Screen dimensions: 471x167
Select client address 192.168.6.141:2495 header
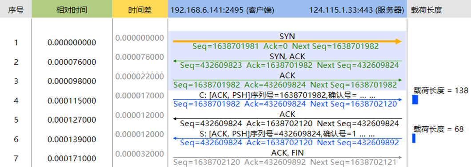click(222, 11)
